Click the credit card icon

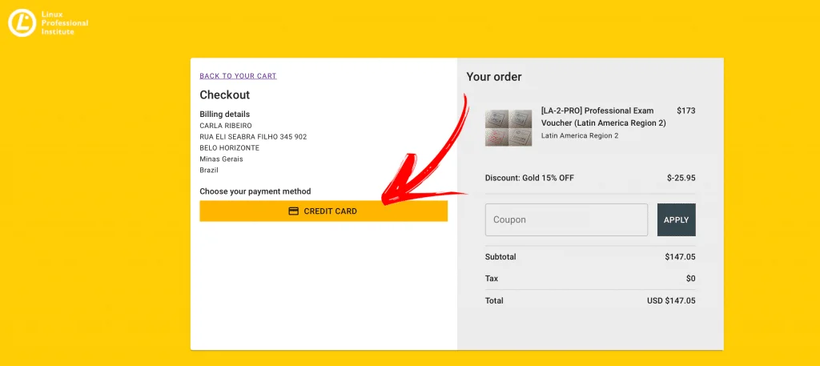tap(294, 211)
